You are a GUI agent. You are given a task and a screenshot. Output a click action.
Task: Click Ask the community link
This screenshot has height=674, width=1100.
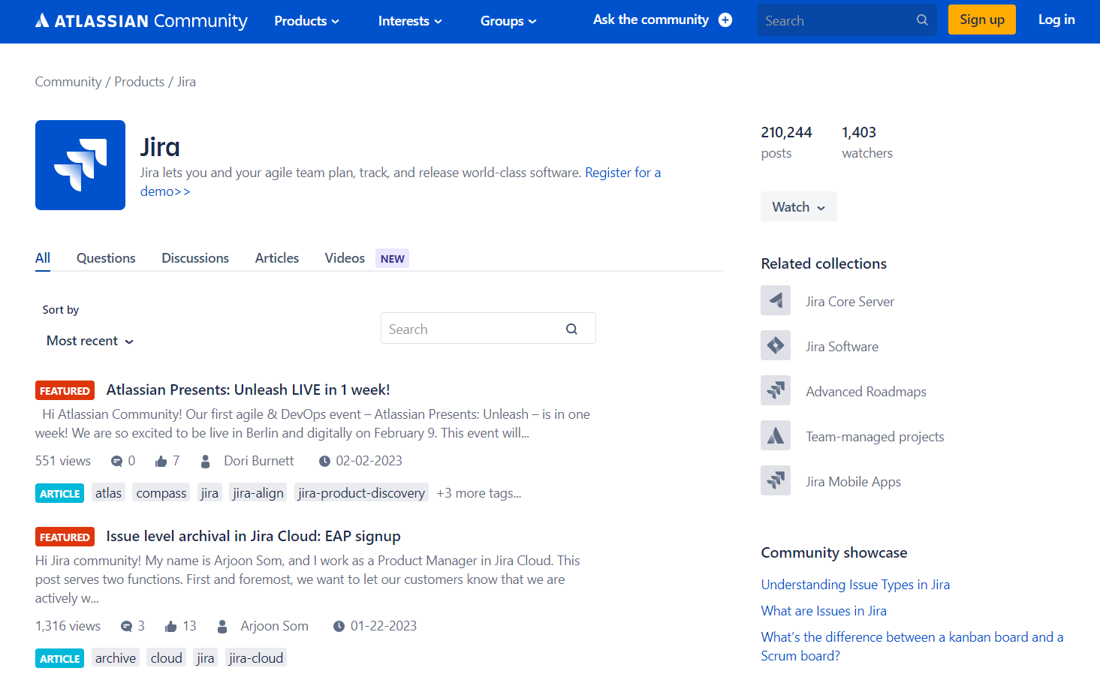click(651, 20)
